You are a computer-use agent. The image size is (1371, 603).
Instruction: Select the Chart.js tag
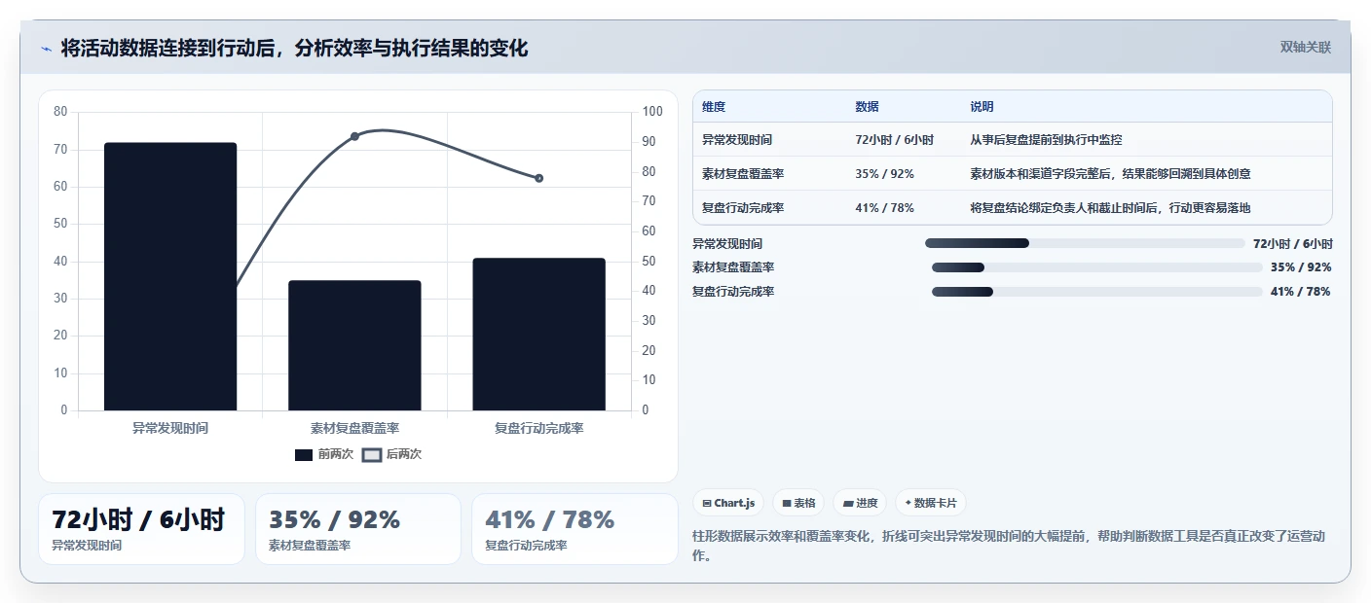(728, 503)
